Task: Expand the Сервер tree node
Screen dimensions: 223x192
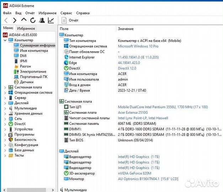Action: pos(5,98)
